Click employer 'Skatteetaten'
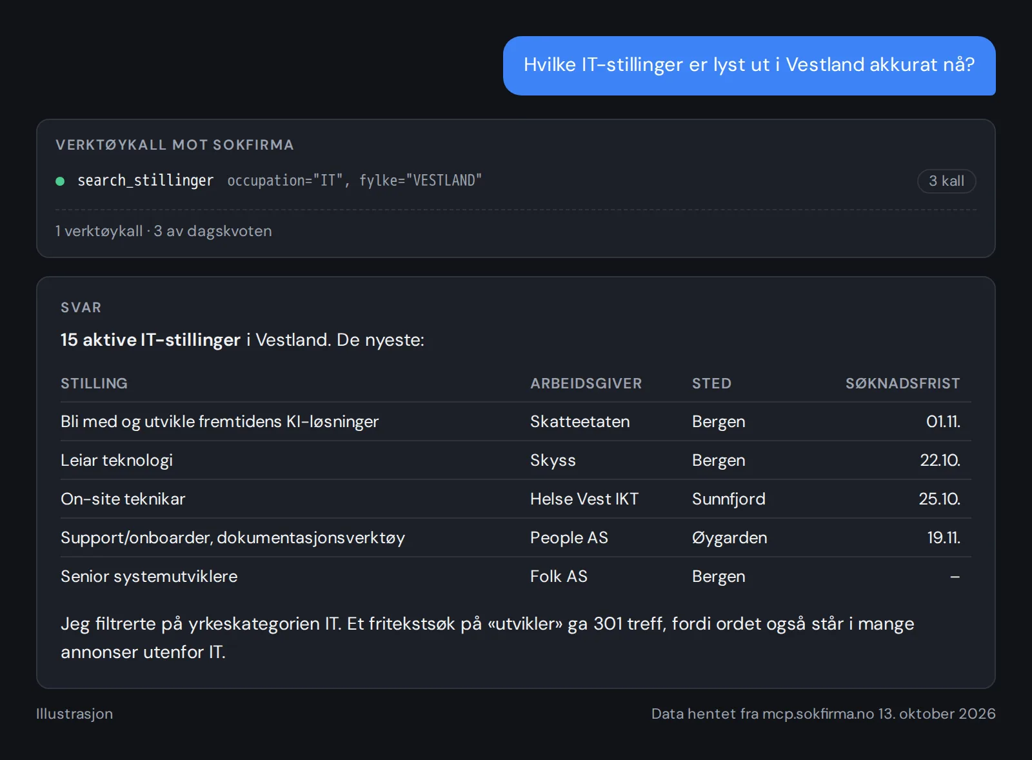This screenshot has width=1032, height=760. click(x=580, y=421)
